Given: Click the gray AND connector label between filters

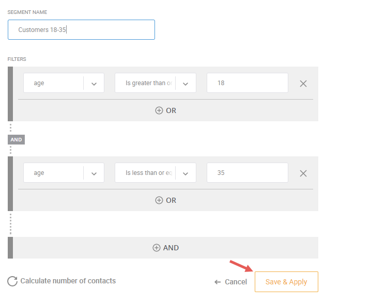Looking at the screenshot, I should (16, 140).
